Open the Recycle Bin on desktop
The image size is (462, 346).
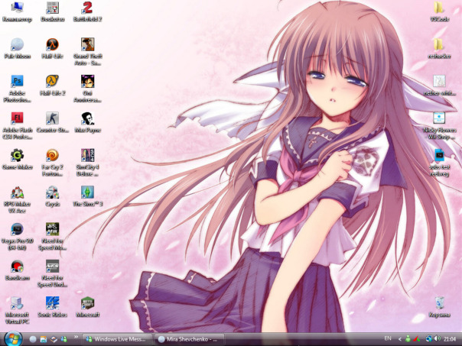(439, 303)
